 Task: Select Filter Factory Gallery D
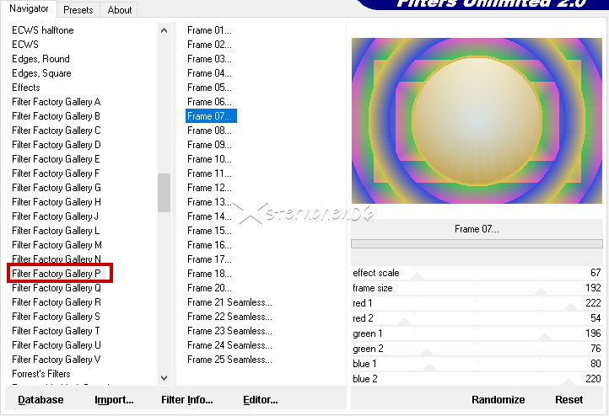[x=57, y=145]
